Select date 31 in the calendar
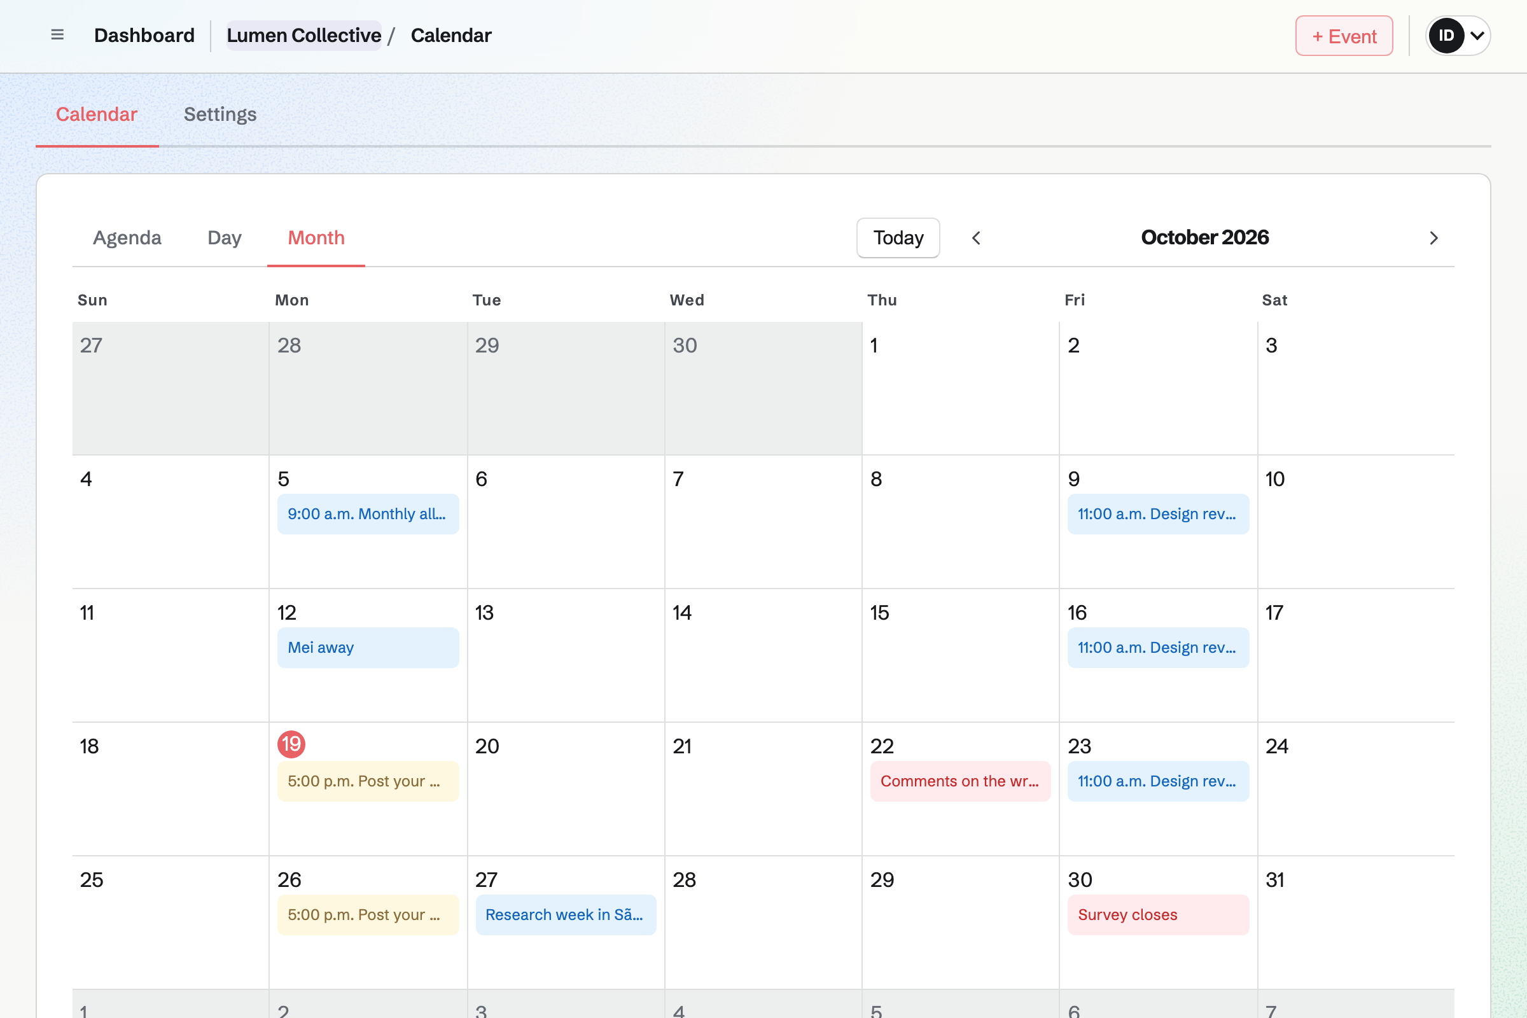1527x1018 pixels. (1275, 880)
